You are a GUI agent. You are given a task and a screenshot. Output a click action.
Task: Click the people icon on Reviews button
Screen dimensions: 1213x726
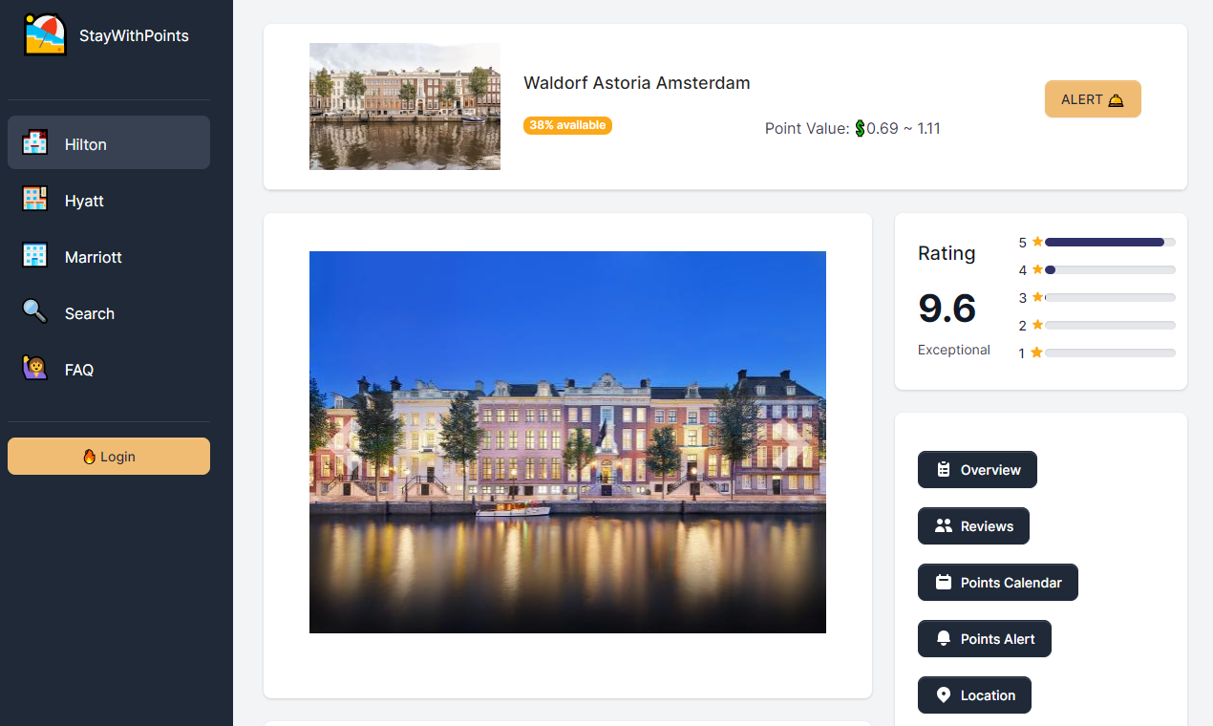click(944, 525)
